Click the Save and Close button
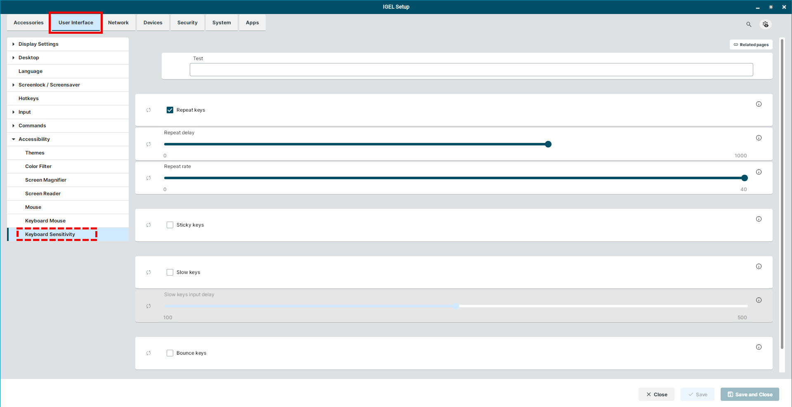 point(750,394)
